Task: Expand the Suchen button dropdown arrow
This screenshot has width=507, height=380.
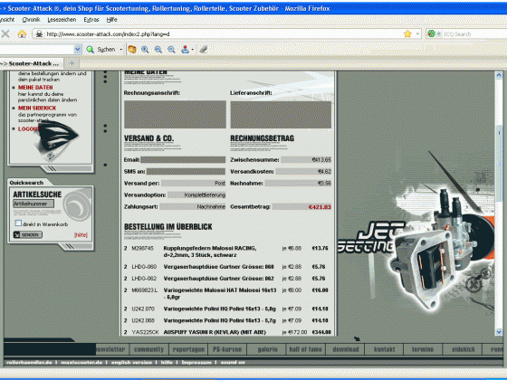Action: pos(121,50)
